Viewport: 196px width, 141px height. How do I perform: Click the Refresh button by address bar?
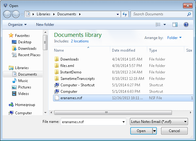click(x=125, y=14)
